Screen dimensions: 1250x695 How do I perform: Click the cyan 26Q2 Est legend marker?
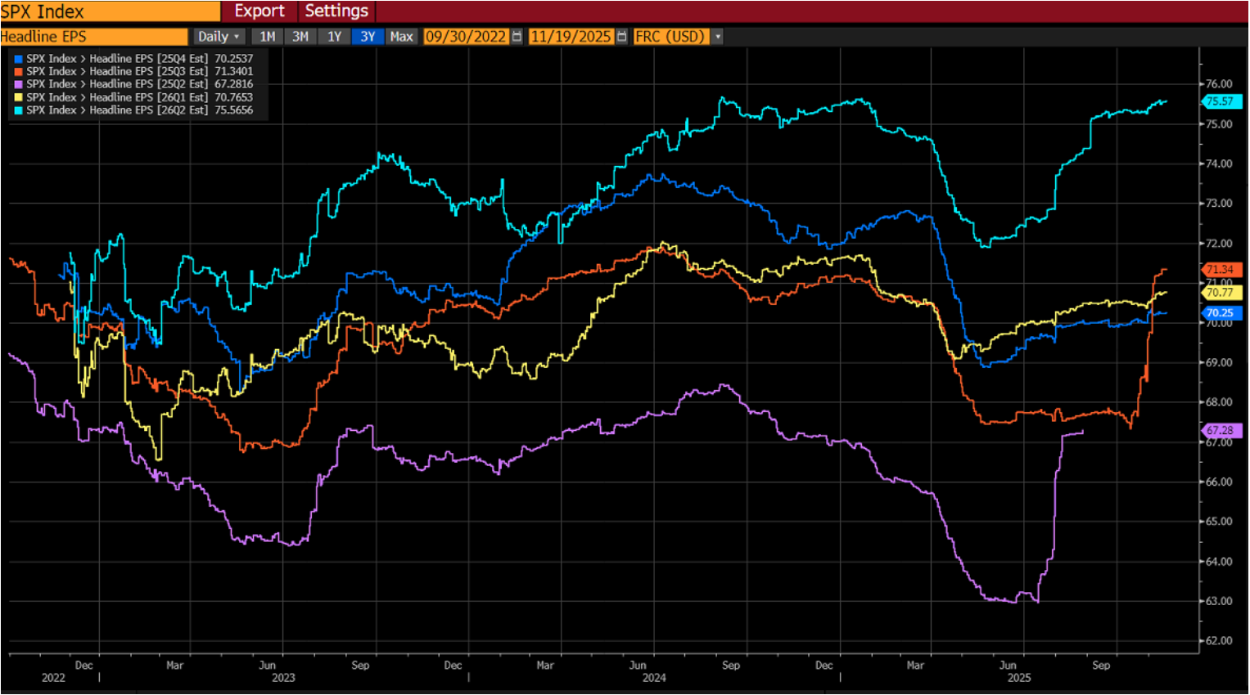coord(18,110)
